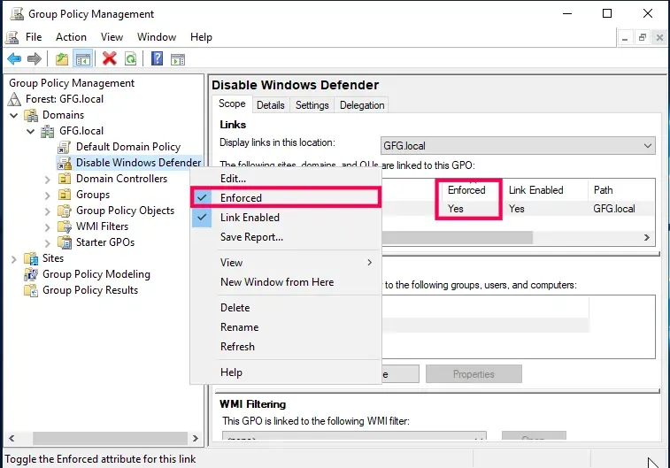Select Refresh in the context menu
The width and height of the screenshot is (670, 468).
(285, 347)
